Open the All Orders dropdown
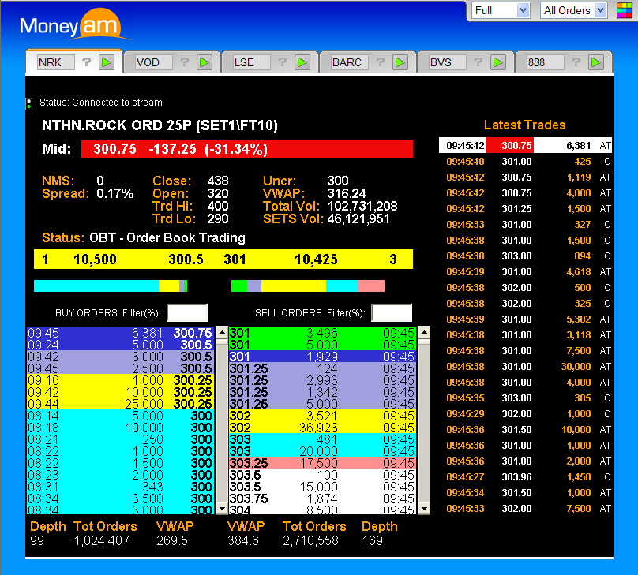Viewport: 638px width, 575px height. tap(574, 10)
